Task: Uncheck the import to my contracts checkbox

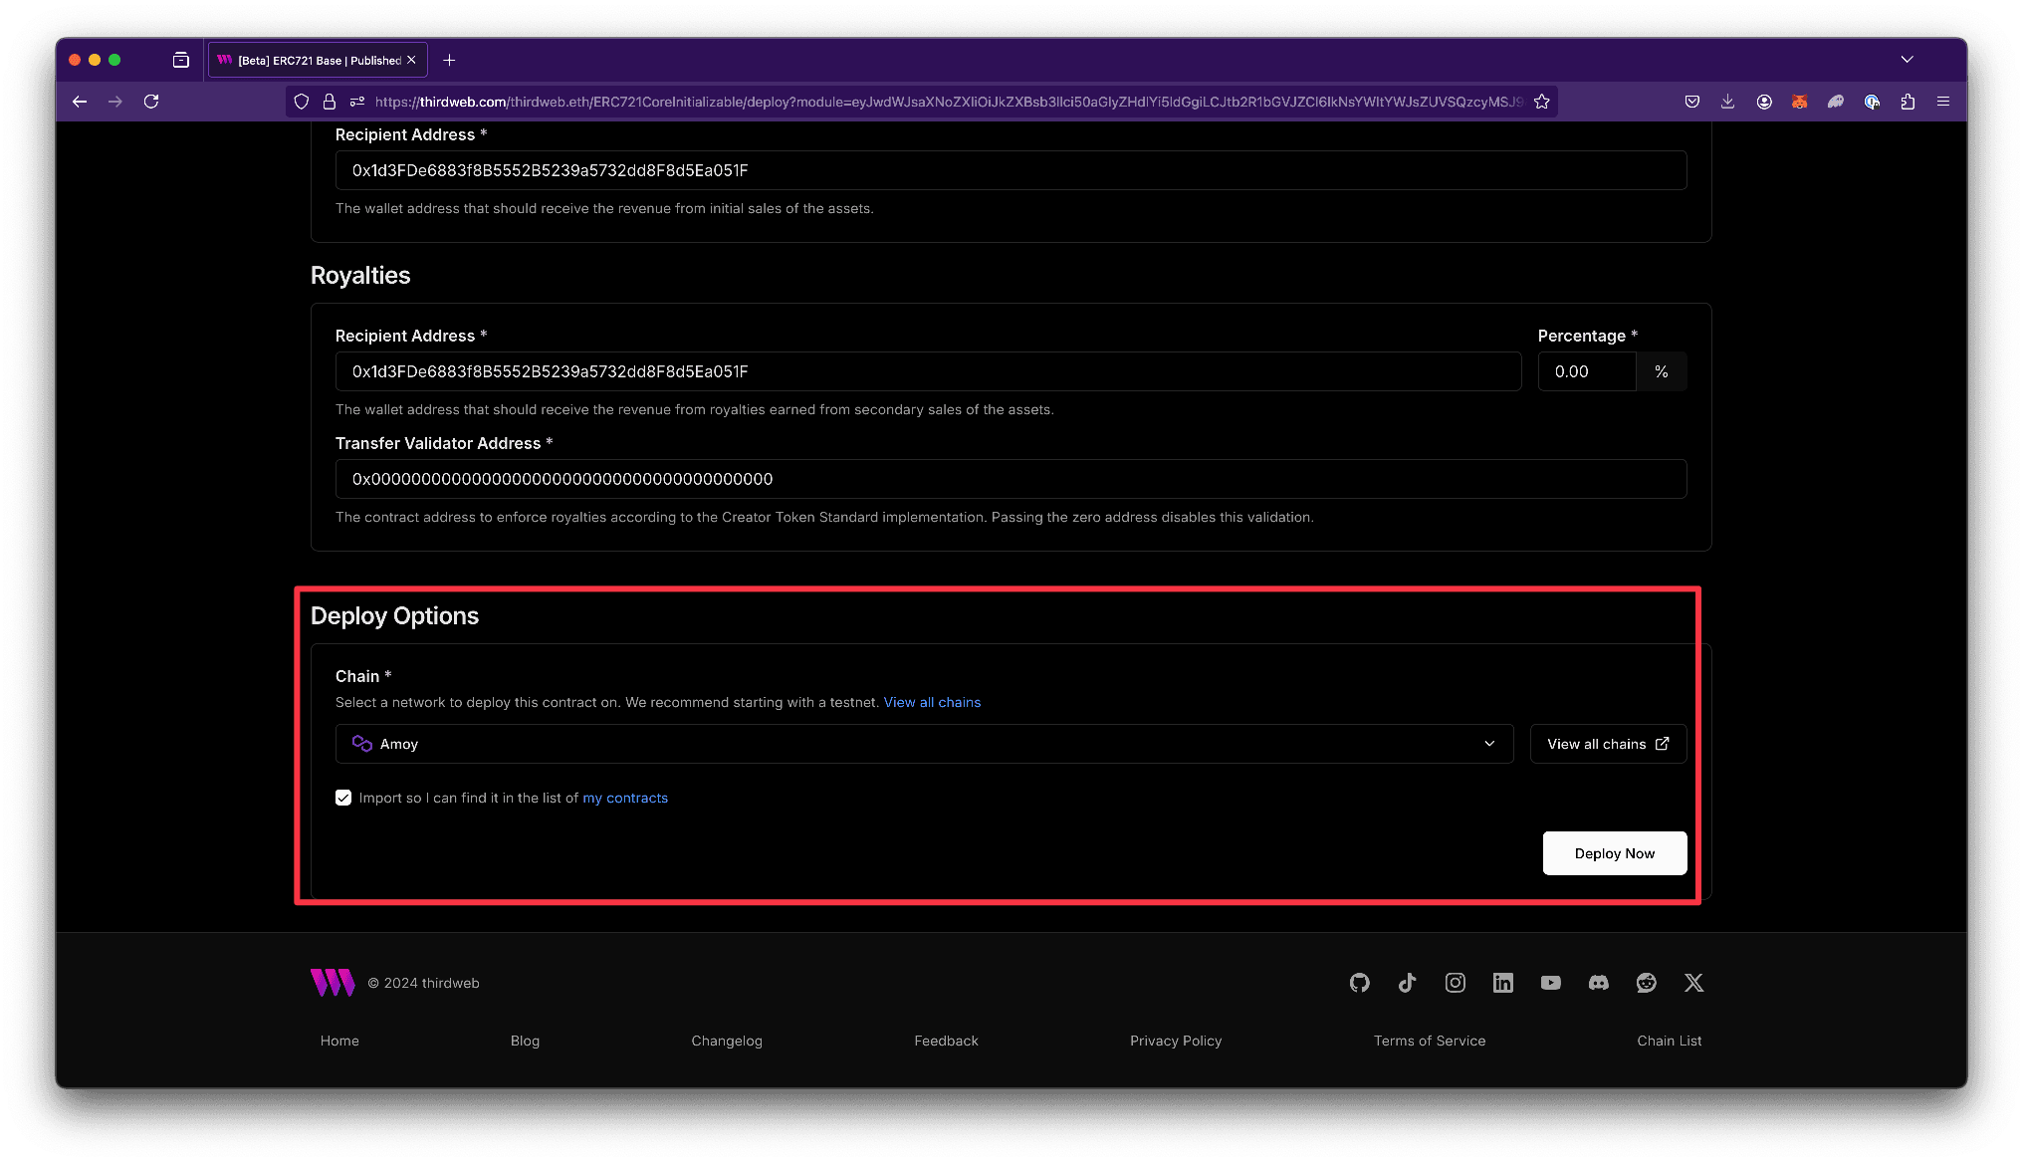Action: pyautogui.click(x=342, y=798)
